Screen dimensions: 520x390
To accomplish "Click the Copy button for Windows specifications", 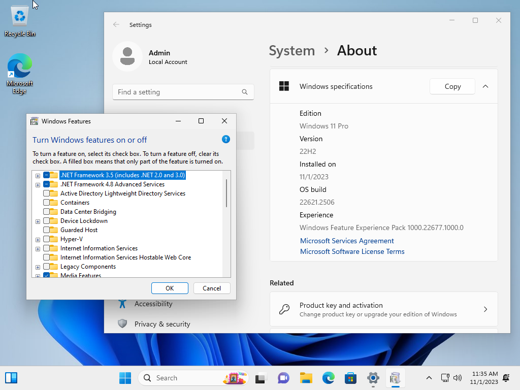I will click(452, 86).
